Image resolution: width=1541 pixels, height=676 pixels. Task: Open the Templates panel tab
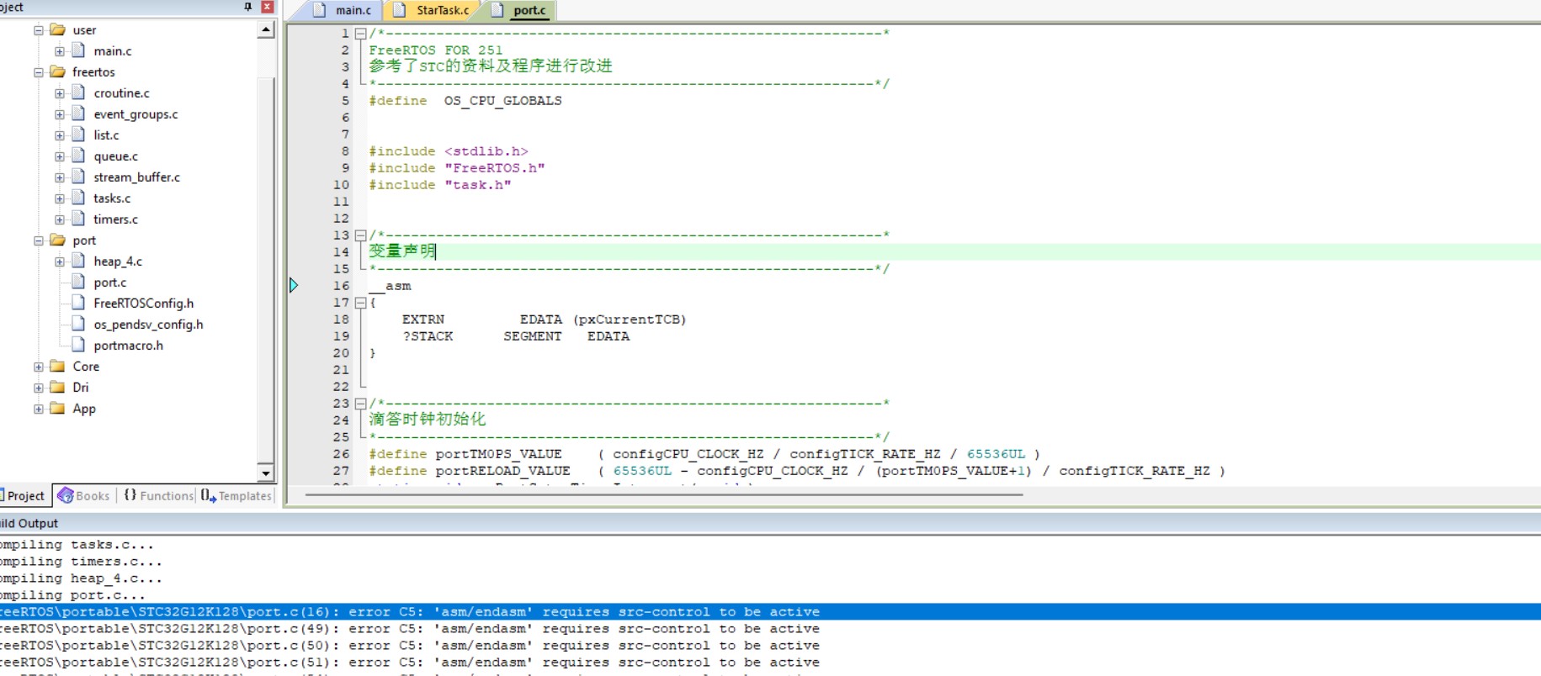coord(236,495)
